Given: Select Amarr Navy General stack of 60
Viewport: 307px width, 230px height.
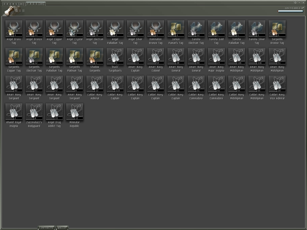Looking at the screenshot, I should click(196, 56).
